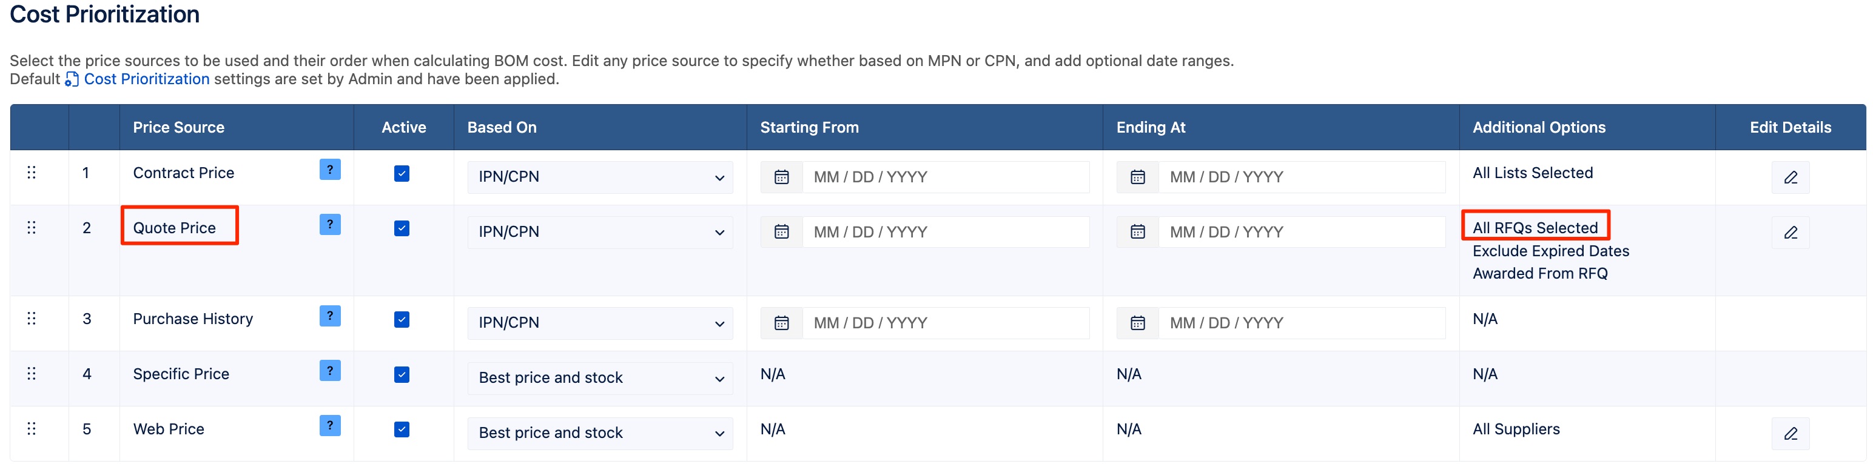Toggle Active checkbox for Purchase History

402,319
